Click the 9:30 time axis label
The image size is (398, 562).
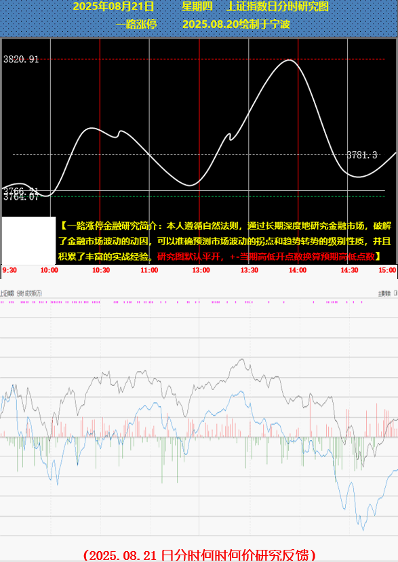point(9,270)
